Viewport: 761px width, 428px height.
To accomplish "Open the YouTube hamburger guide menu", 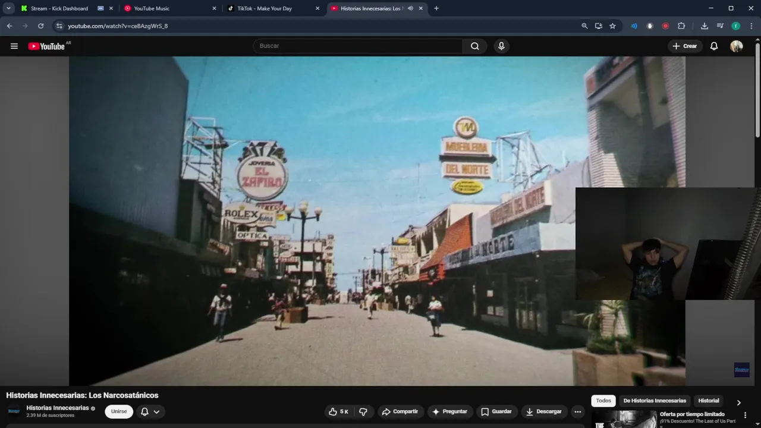I will tap(14, 46).
